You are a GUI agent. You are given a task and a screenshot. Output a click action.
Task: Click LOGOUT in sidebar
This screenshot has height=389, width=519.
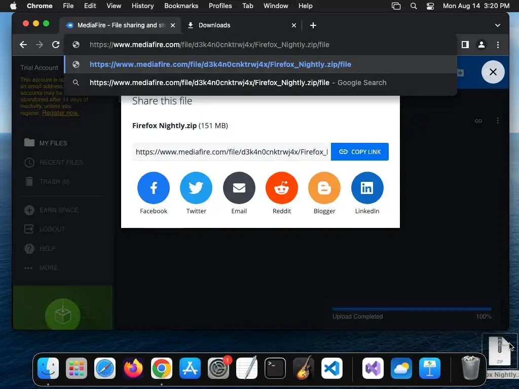[x=45, y=229]
